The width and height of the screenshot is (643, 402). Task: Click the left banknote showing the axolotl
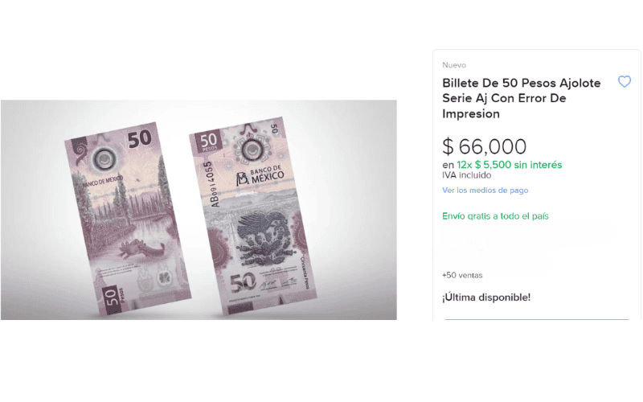pos(128,219)
